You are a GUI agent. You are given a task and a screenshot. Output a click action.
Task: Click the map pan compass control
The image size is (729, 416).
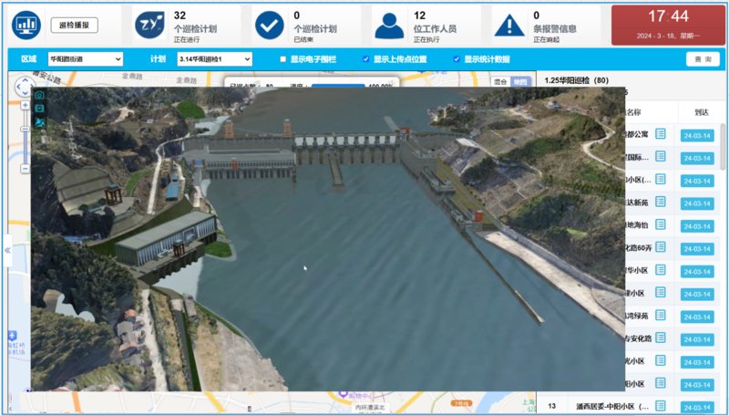click(x=24, y=86)
